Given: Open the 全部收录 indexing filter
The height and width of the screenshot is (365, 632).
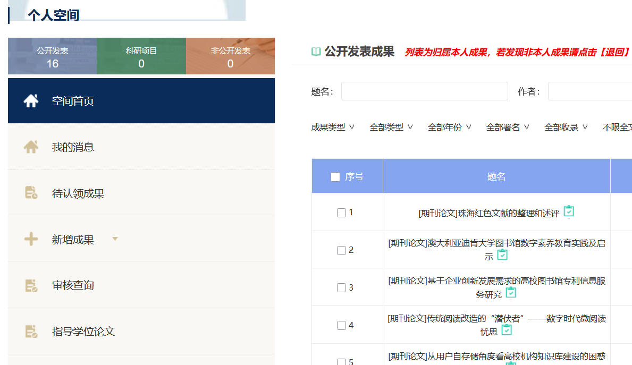Looking at the screenshot, I should (x=566, y=127).
